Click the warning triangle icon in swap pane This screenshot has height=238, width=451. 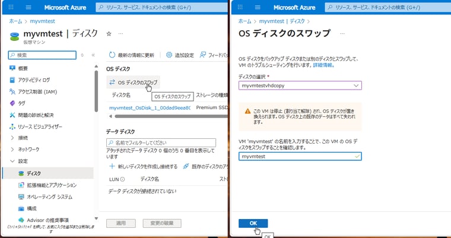pyautogui.click(x=247, y=111)
